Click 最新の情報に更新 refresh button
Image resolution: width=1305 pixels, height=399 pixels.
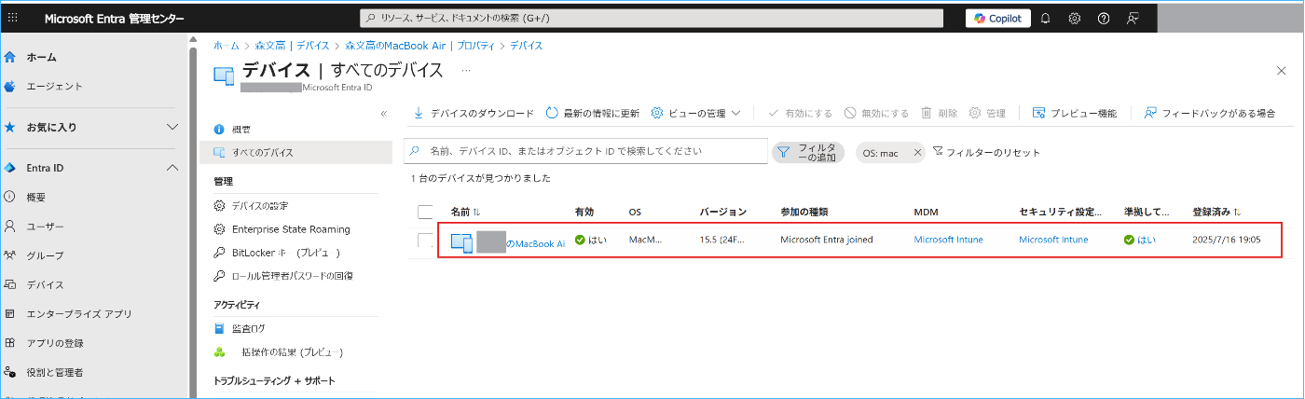(593, 113)
